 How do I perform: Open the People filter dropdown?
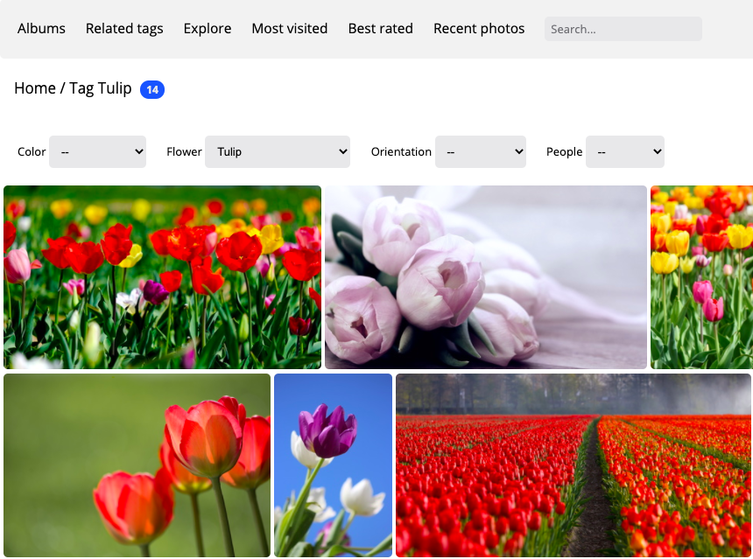625,151
